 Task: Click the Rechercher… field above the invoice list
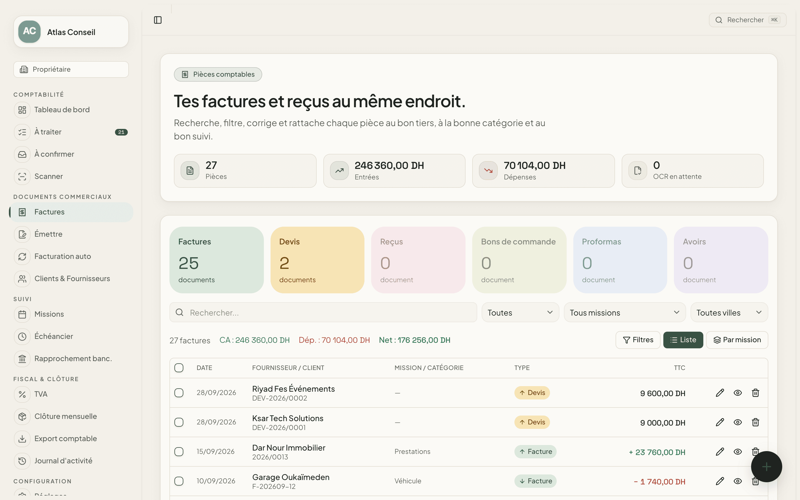point(323,312)
